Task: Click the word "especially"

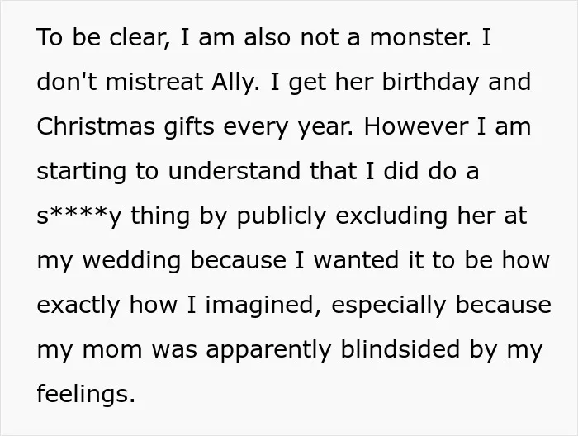Action: 389,306
